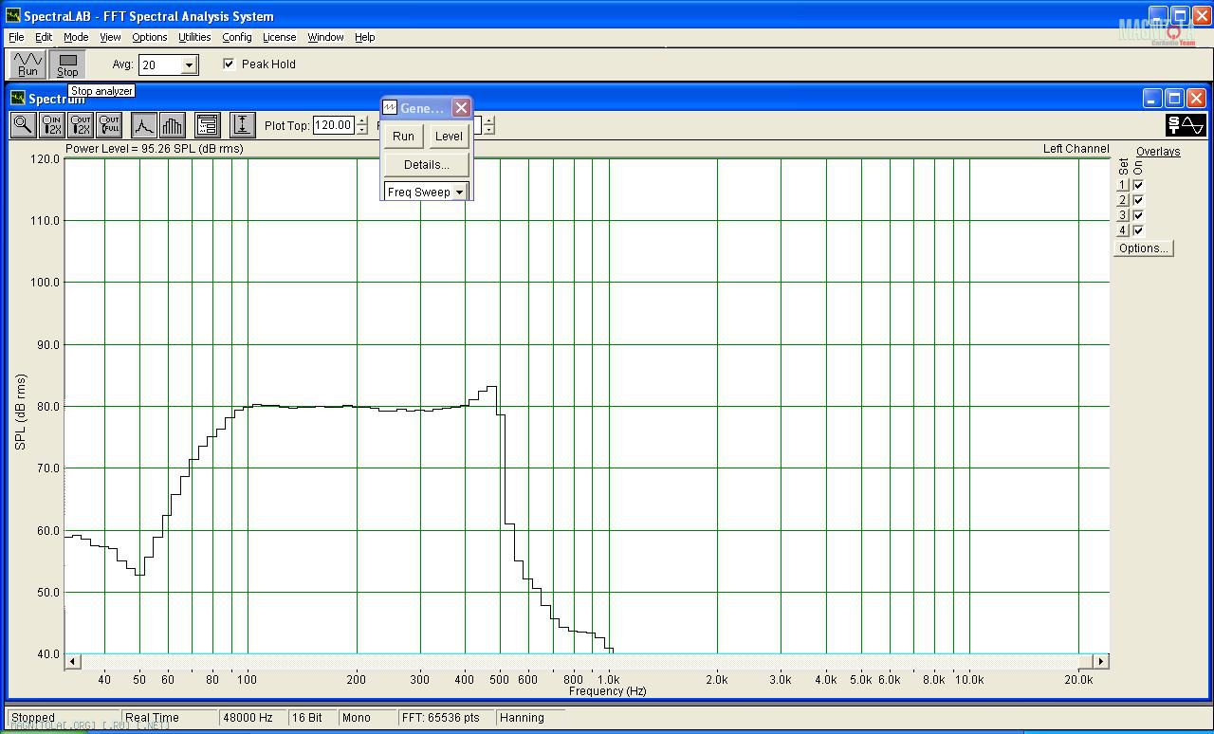Open the Window menu

[325, 37]
